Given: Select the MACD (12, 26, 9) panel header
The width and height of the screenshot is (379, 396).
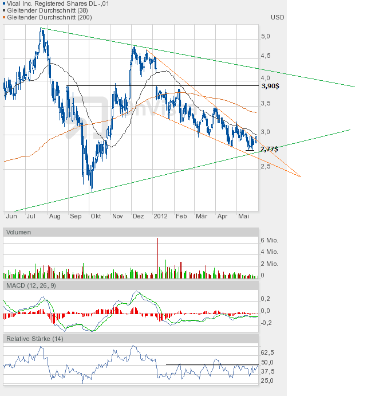Looking at the screenshot, I should pyautogui.click(x=31, y=285).
